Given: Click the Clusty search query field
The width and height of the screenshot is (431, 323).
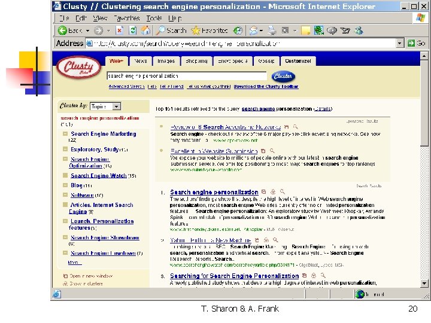Looking at the screenshot, I should (x=187, y=76).
